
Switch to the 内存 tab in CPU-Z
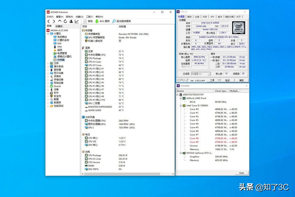click(x=205, y=17)
